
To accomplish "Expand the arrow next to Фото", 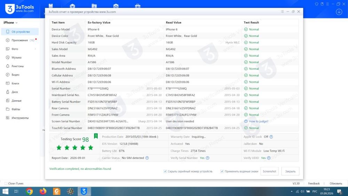I will pos(35,49).
